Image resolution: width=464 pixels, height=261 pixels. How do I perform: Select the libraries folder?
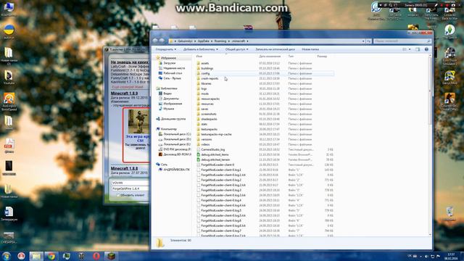coord(206,83)
